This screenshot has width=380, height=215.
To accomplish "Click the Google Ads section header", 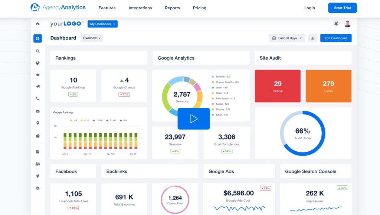I will [x=239, y=171].
